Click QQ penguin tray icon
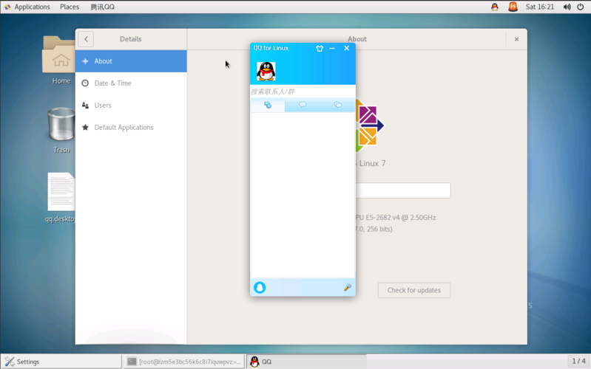Image resolution: width=591 pixels, height=369 pixels. pos(495,7)
